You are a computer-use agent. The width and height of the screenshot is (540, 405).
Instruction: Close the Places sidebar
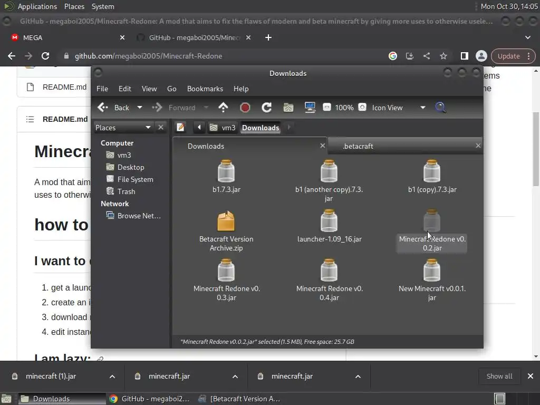point(161,128)
